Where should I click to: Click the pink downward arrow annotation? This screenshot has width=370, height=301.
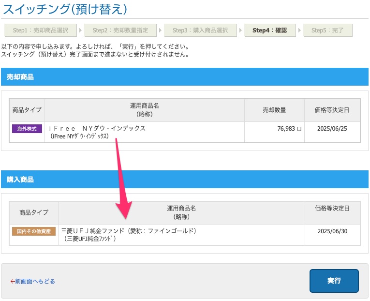[x=123, y=179]
